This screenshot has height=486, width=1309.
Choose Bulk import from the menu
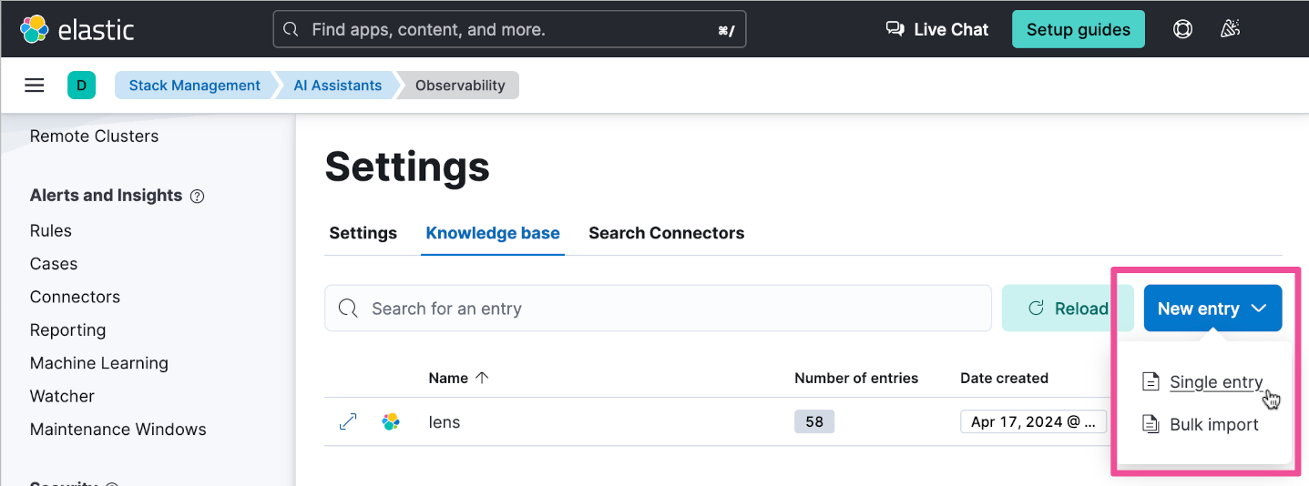(x=1213, y=424)
